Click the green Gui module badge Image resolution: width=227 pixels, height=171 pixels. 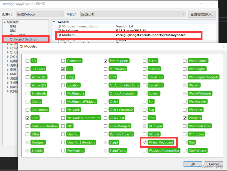coord(70,69)
